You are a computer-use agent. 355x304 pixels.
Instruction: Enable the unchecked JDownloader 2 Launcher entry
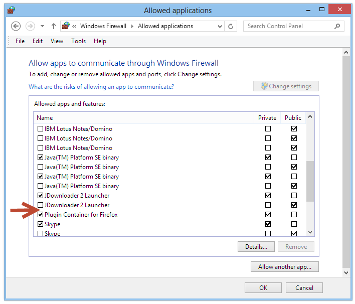[x=41, y=205]
